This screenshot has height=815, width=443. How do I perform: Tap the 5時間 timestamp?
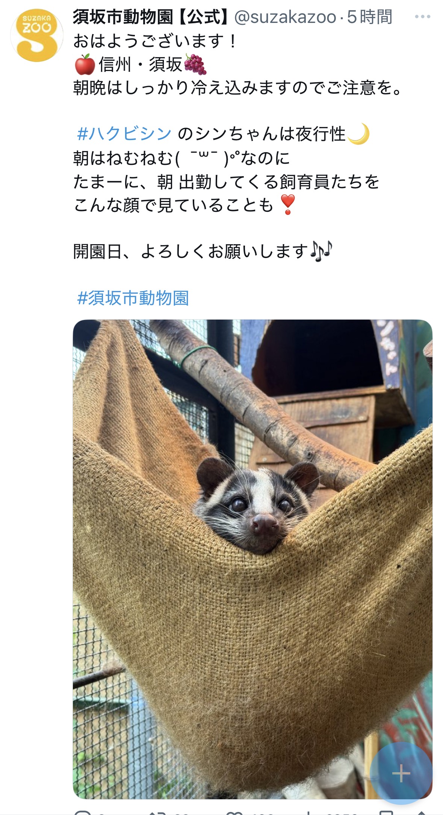[x=370, y=17]
